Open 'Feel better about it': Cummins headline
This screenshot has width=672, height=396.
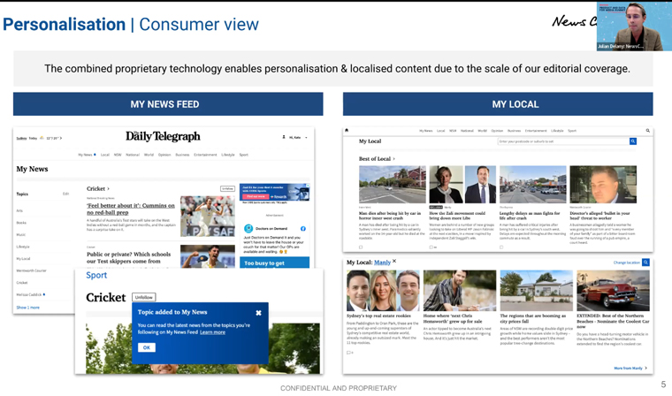[x=131, y=209]
